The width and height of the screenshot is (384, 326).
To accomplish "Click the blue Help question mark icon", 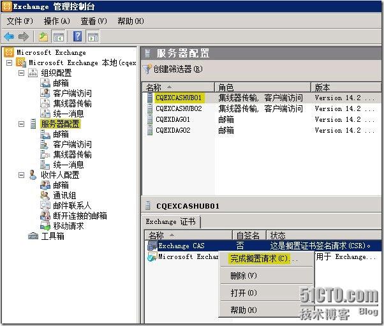I will tap(77, 36).
